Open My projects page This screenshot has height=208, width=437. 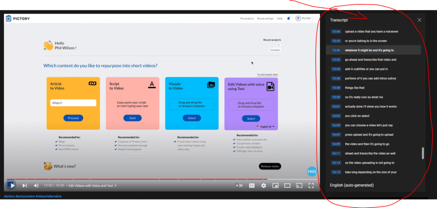tap(247, 19)
